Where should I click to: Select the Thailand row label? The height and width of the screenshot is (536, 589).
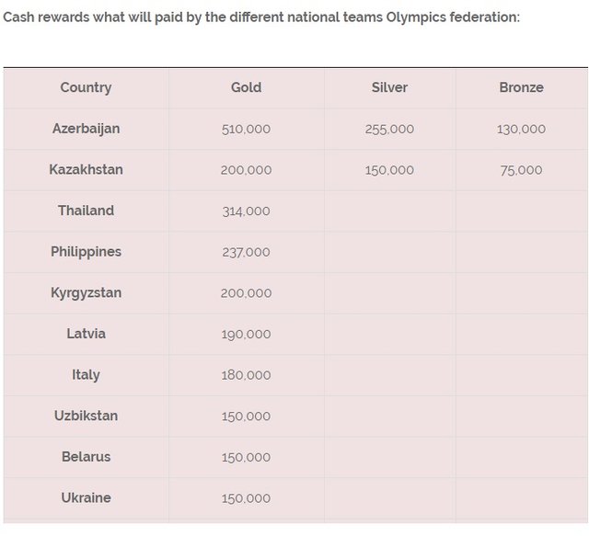point(86,211)
